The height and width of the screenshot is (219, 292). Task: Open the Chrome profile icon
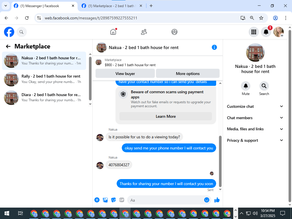pyautogui.click(x=275, y=18)
